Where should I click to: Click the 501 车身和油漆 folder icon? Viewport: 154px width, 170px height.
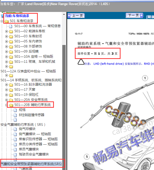pyautogui.click(x=7, y=21)
